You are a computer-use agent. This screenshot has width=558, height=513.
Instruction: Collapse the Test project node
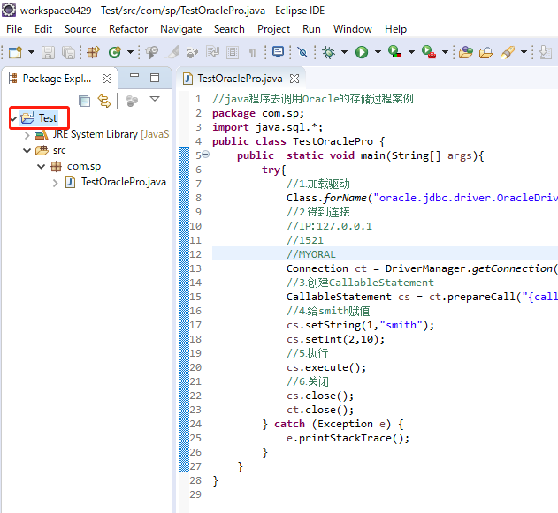tap(13, 118)
